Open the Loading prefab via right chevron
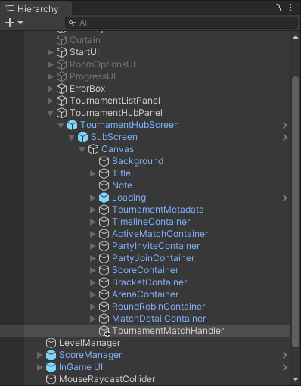 click(285, 198)
